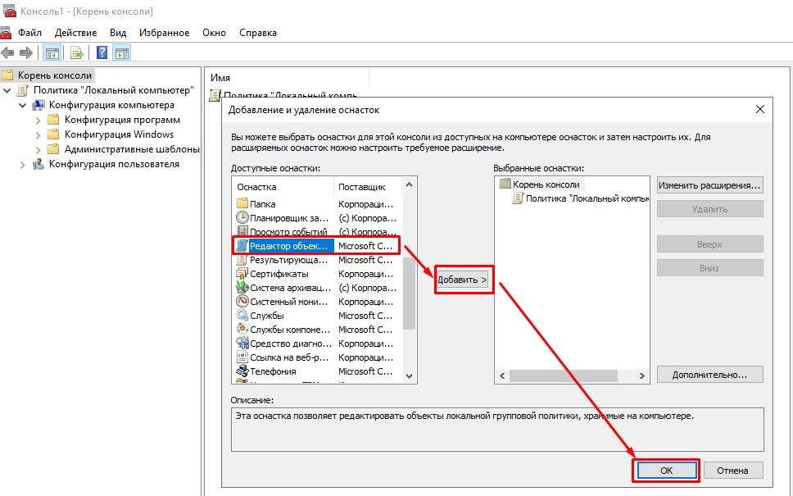
Task: Confirm the dialog with OK
Action: [x=667, y=471]
